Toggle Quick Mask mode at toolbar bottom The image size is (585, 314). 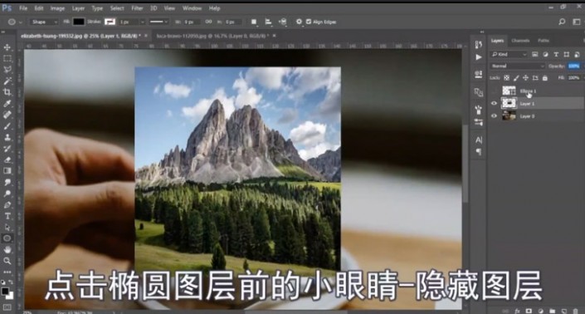tap(7, 307)
